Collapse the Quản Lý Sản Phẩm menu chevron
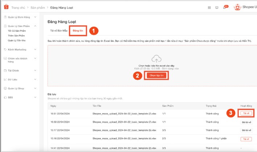The image size is (257, 152). click(x=35, y=26)
